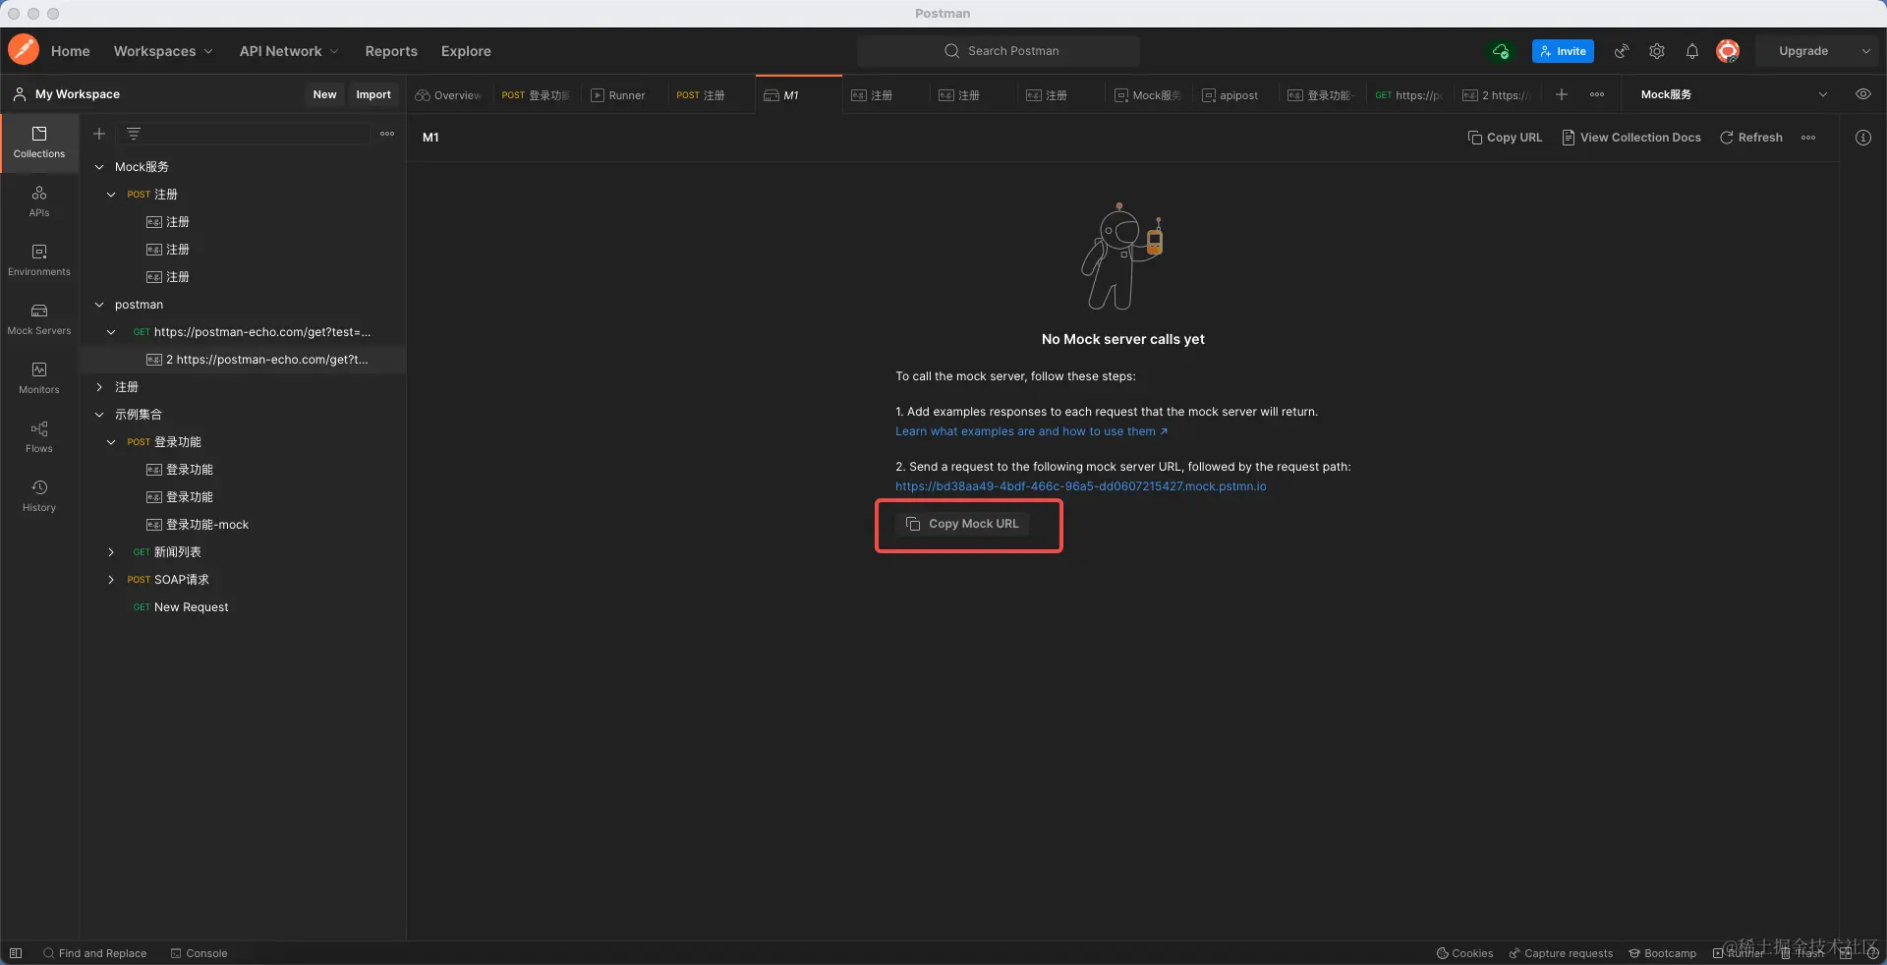This screenshot has width=1887, height=965.
Task: Open the user avatar menu
Action: click(1728, 51)
